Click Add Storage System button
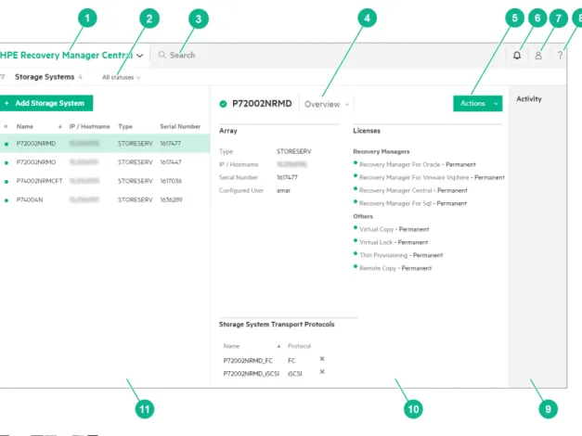The image size is (582, 436). 45,103
